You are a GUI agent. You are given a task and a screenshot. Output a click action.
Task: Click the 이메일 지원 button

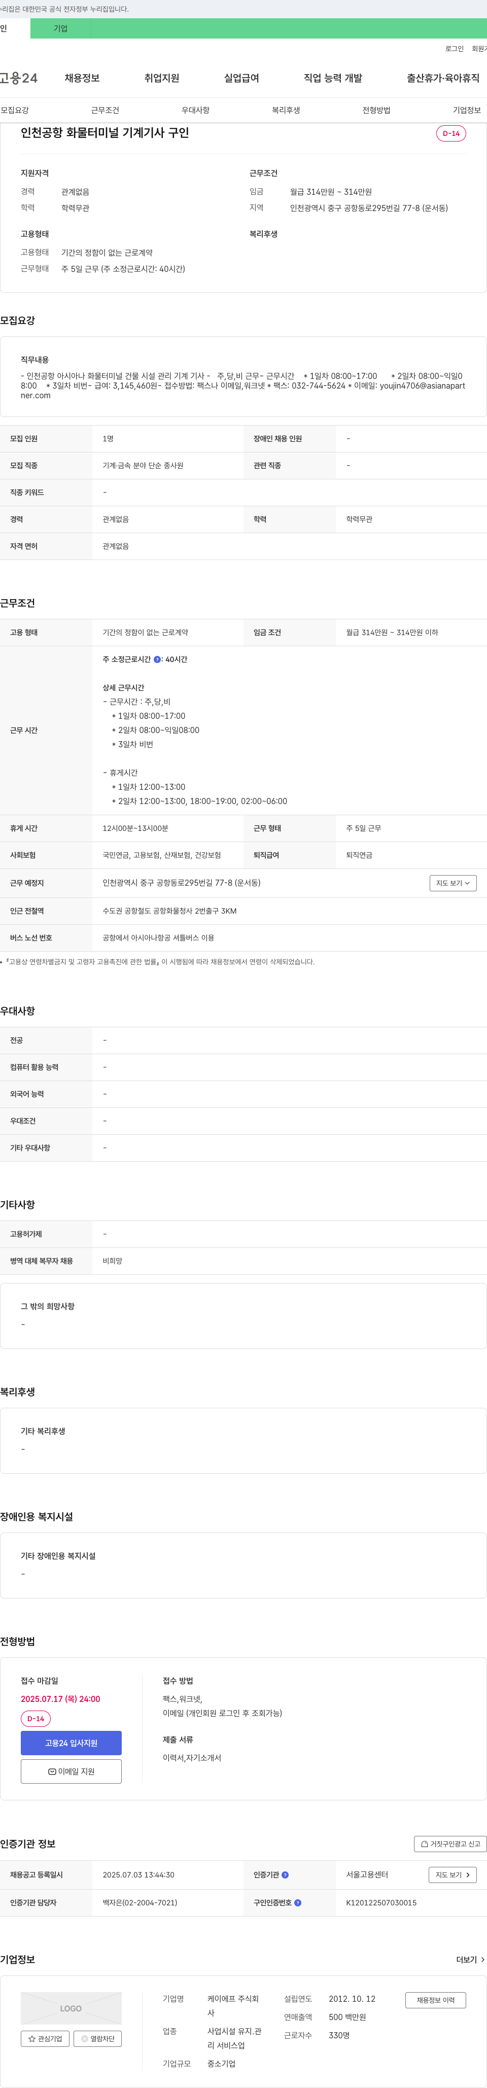point(72,1771)
